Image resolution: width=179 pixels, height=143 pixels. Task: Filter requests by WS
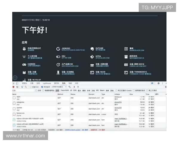point(97,91)
